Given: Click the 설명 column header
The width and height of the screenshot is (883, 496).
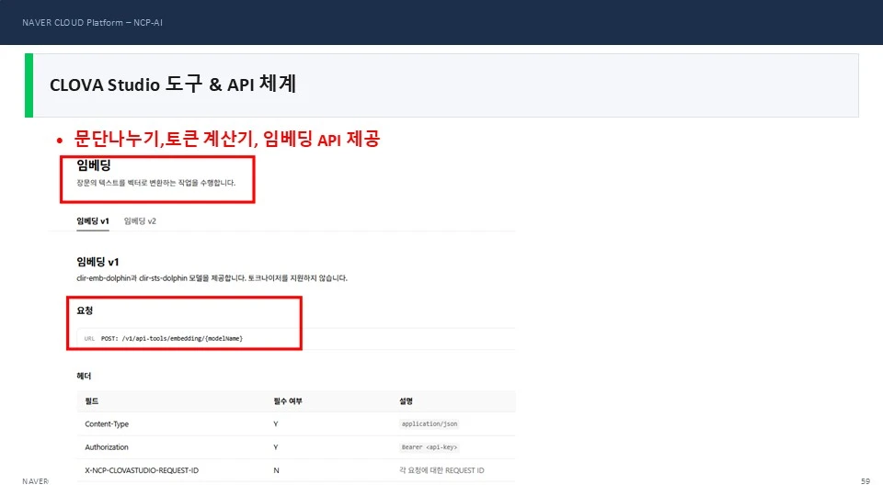Looking at the screenshot, I should click(x=406, y=401).
